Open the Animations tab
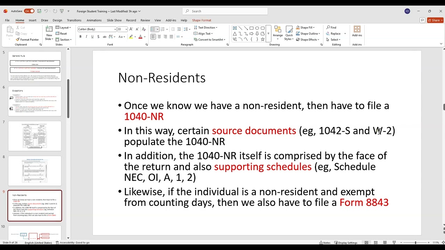445x250 pixels. (94, 20)
